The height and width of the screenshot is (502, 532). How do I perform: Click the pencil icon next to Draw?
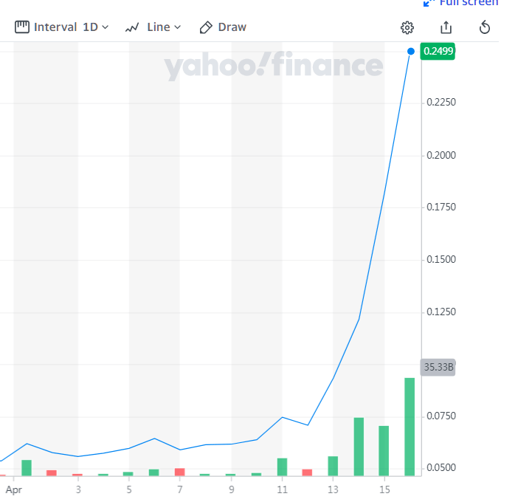coord(207,27)
